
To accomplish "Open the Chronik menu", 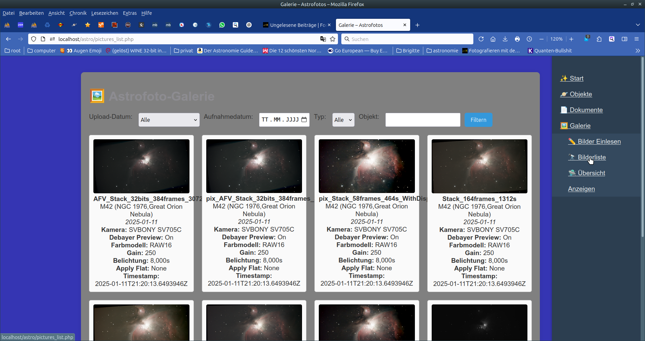I will [78, 13].
